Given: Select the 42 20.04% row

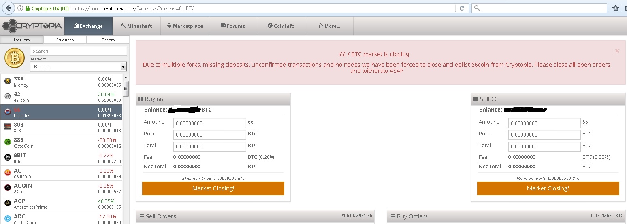Looking at the screenshot, I should click(61, 97).
